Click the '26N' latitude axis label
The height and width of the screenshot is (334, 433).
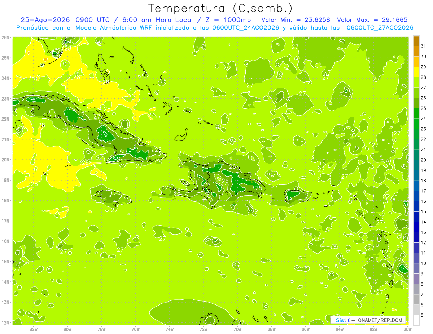click(5, 37)
